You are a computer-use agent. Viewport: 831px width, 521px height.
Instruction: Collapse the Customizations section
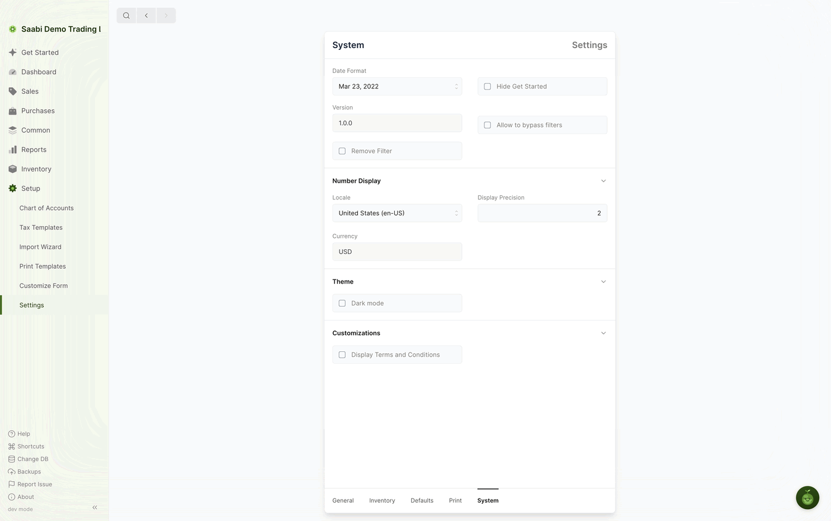pos(603,333)
